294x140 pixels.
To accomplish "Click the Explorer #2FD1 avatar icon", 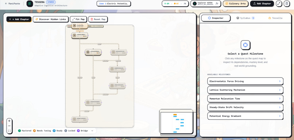I will click(x=195, y=4).
